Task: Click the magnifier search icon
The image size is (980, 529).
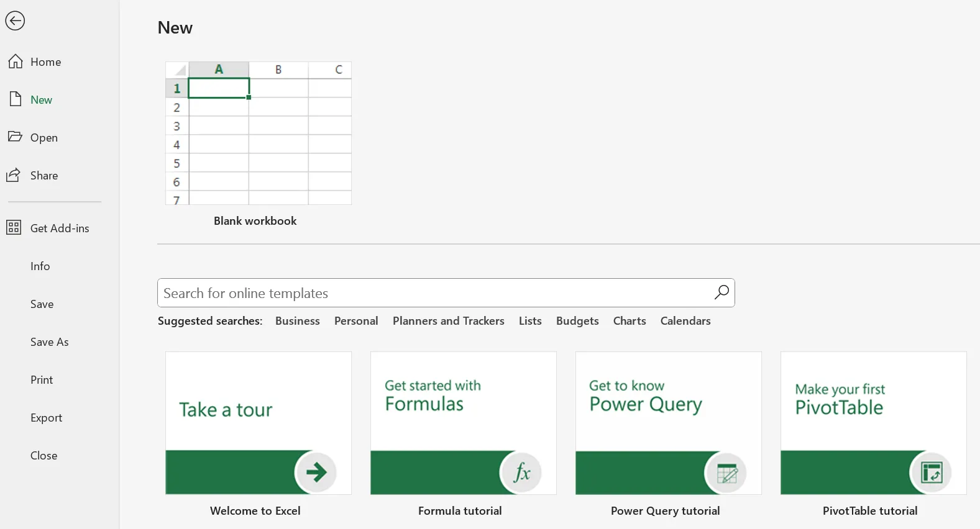Action: [721, 292]
